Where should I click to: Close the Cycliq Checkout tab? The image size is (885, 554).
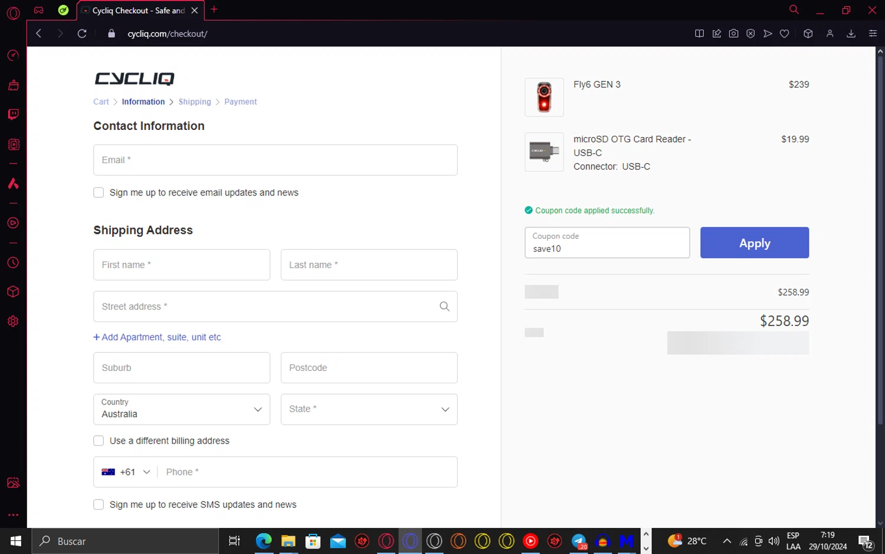pos(195,11)
